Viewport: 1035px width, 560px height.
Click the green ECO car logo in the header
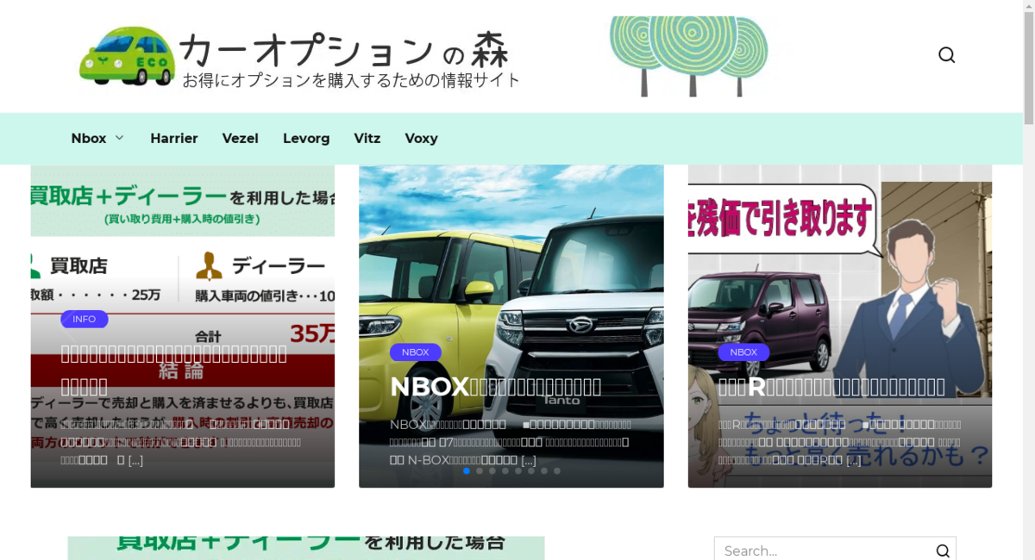coord(128,55)
